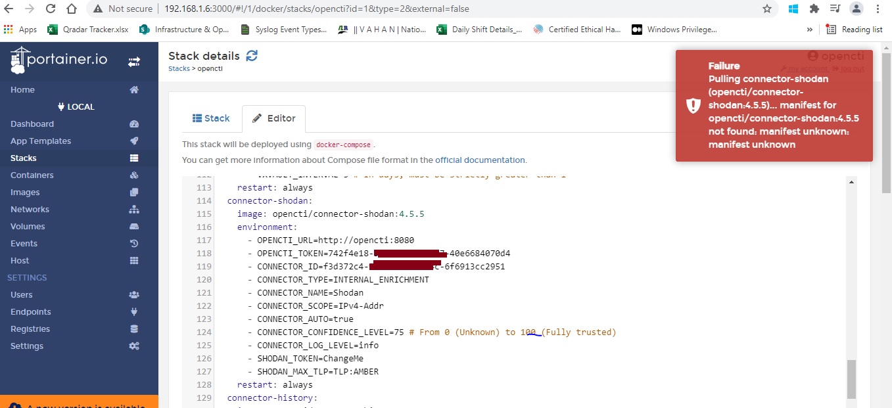Open the official documentation link
This screenshot has height=408, width=892.
[x=480, y=160]
